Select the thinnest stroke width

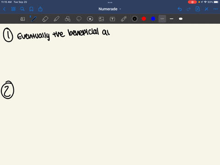(162, 19)
